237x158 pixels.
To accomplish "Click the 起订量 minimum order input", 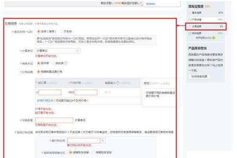I will [50, 92].
